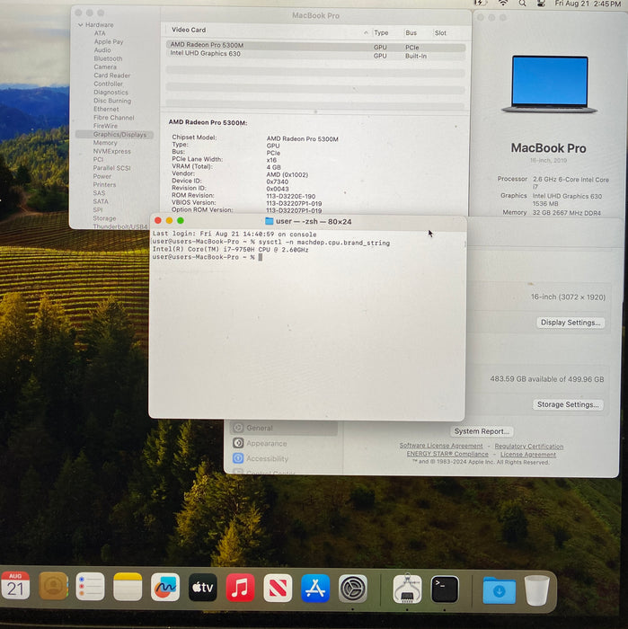The height and width of the screenshot is (629, 628).
Task: Click Terminal icon in the Dock
Action: (x=445, y=589)
